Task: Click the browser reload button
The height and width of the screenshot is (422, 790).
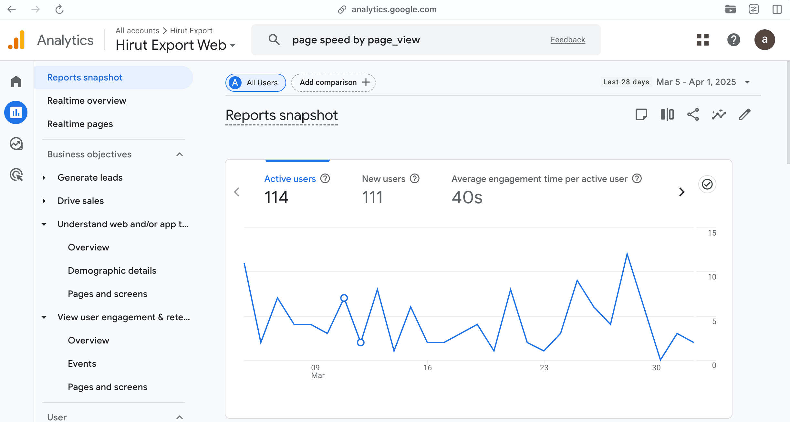Action: [x=59, y=9]
